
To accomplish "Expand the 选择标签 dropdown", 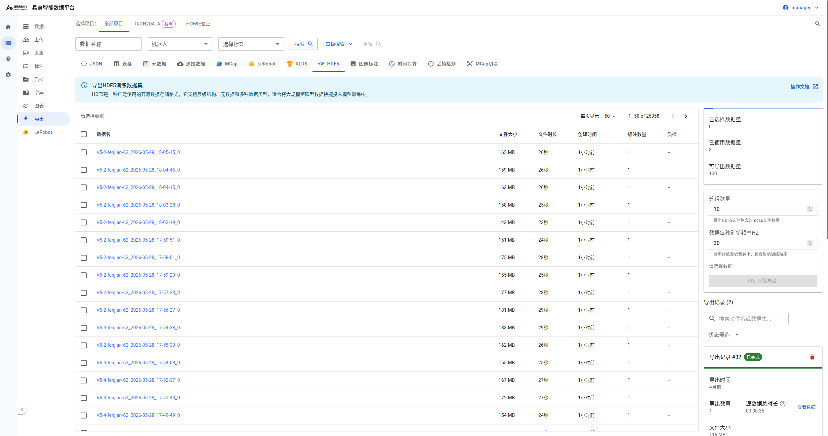I will point(251,44).
